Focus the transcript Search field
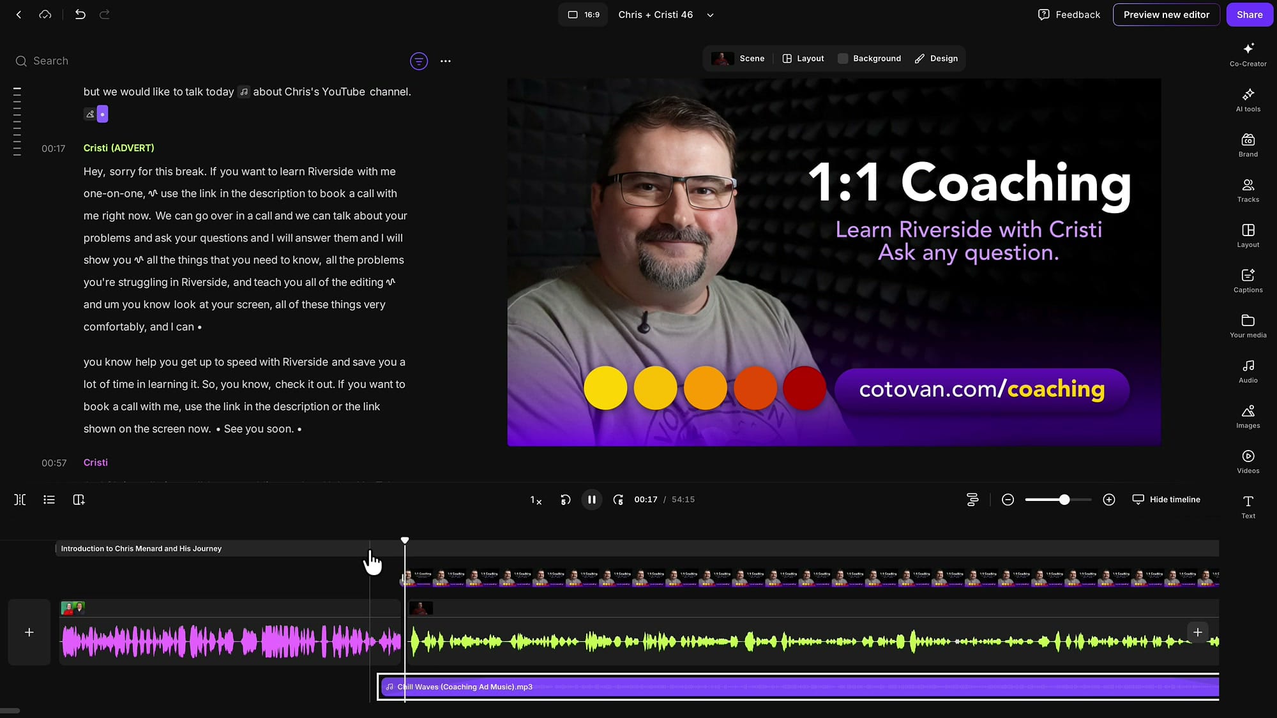Viewport: 1277px width, 718px height. [x=204, y=61]
